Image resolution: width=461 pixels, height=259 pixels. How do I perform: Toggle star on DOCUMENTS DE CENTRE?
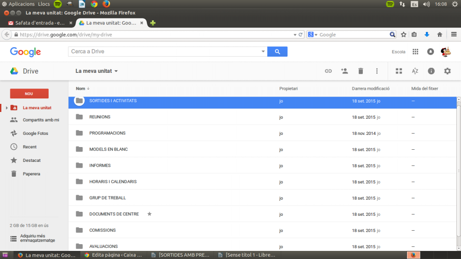pos(149,214)
